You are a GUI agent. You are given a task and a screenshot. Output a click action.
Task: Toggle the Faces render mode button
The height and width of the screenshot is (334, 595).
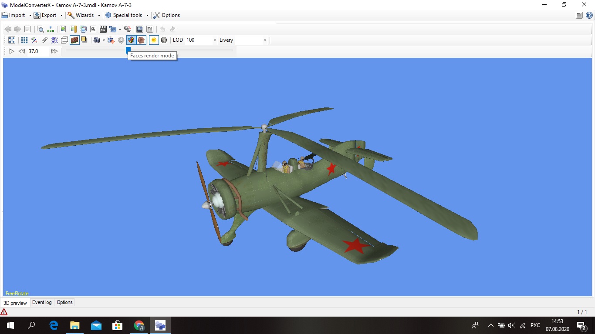pyautogui.click(x=131, y=40)
